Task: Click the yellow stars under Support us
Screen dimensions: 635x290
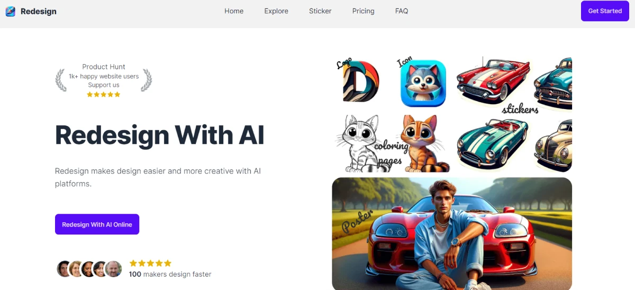Action: click(x=104, y=95)
